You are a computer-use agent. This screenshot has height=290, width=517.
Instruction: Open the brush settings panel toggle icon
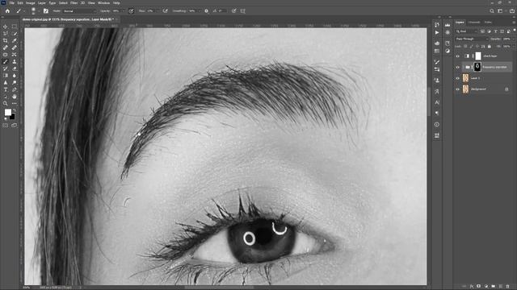[x=46, y=10]
